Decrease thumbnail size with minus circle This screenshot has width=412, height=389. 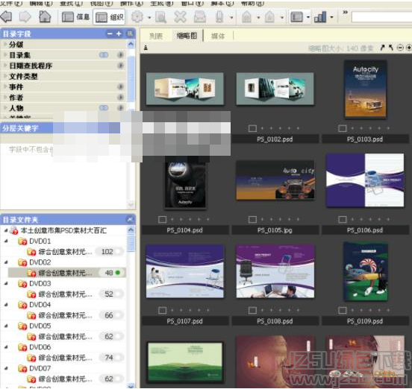coord(400,48)
